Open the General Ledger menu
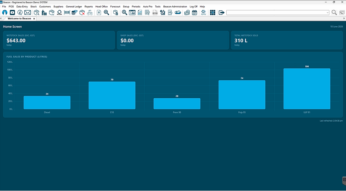The width and height of the screenshot is (346, 191). (x=74, y=7)
